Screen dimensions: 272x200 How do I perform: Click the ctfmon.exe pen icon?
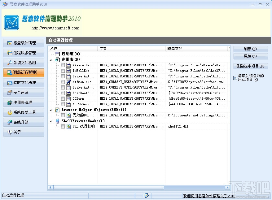[x=68, y=82]
